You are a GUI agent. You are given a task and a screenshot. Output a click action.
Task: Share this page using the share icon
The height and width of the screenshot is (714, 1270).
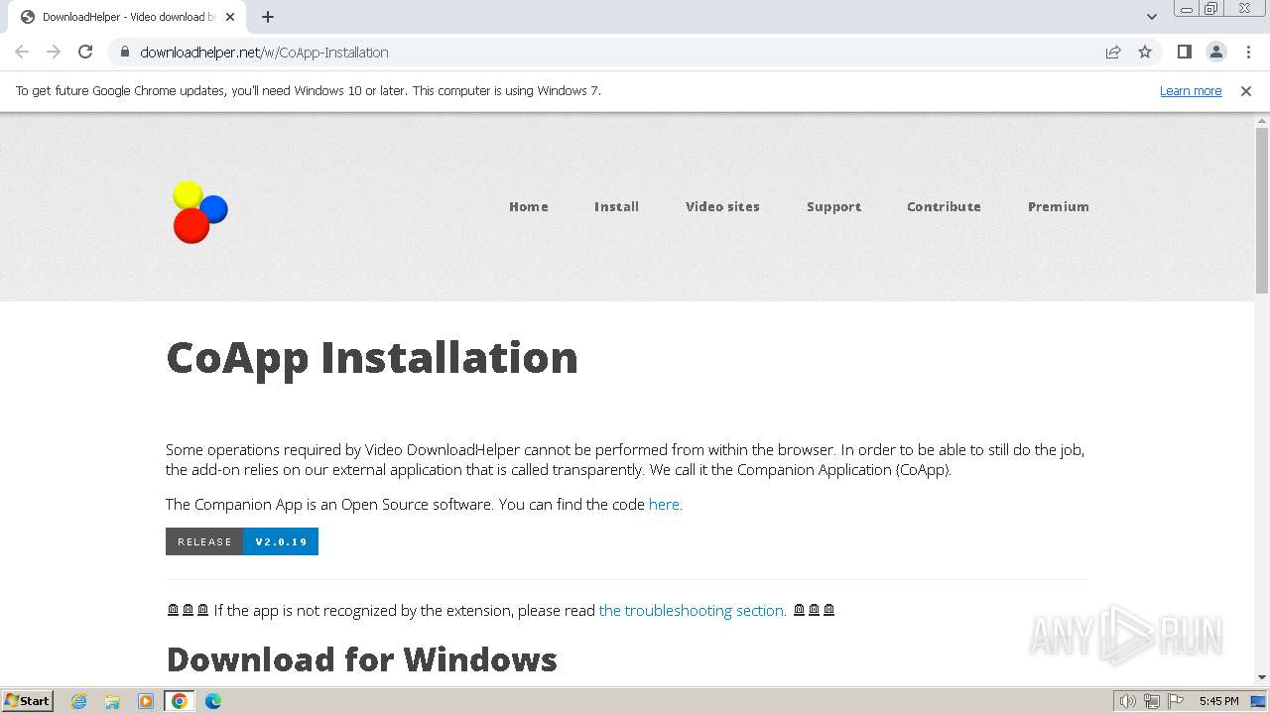[x=1113, y=52]
